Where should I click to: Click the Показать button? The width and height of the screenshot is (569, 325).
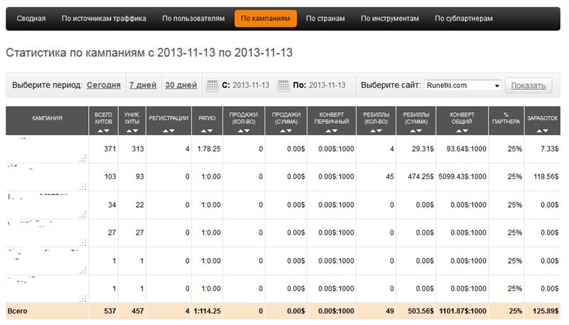528,85
